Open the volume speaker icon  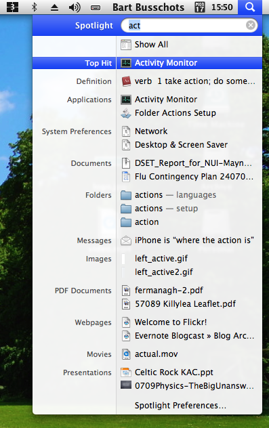click(x=75, y=7)
